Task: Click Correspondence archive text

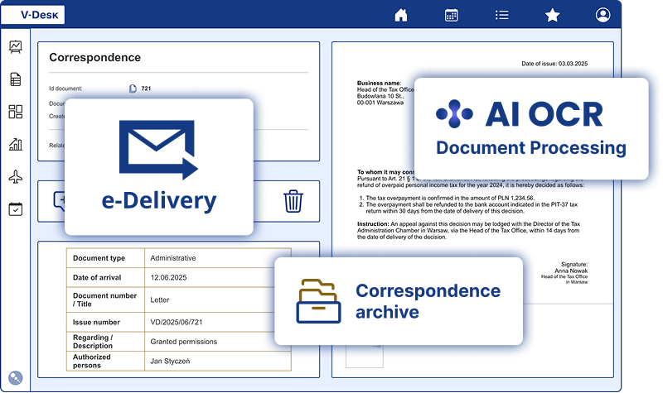Action: pyautogui.click(x=428, y=301)
